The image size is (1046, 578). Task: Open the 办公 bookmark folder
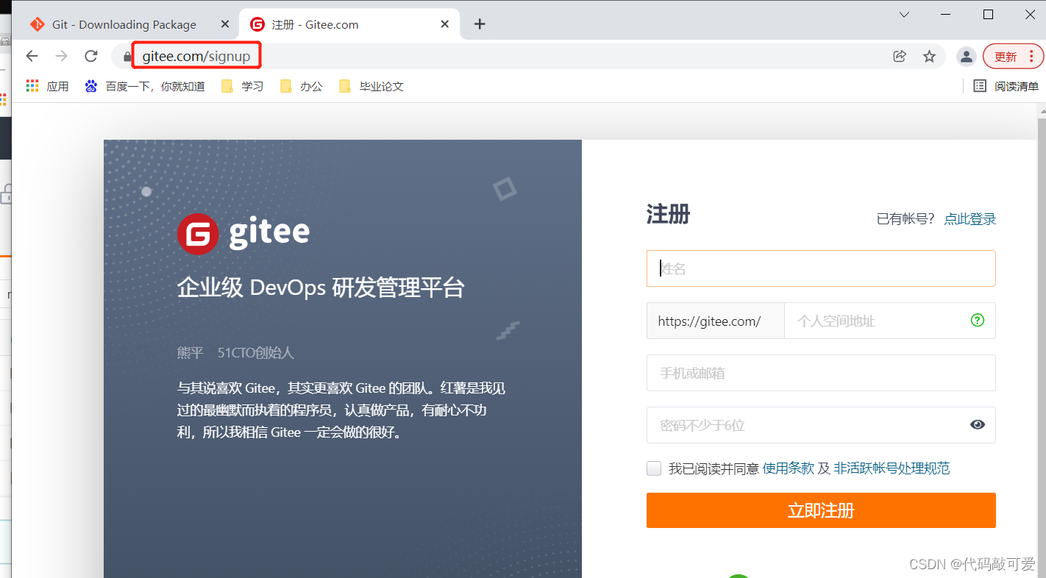pyautogui.click(x=301, y=86)
